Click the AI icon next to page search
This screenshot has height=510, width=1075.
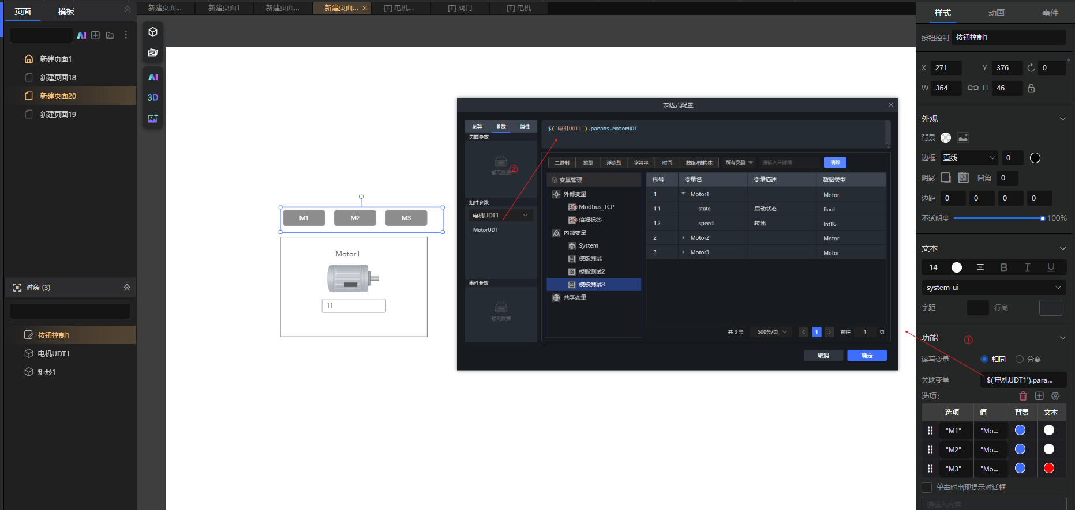pos(81,35)
